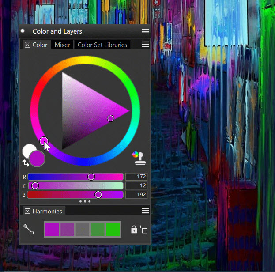The height and width of the screenshot is (272, 275).
Task: Click the blue area of the hue ring
Action: pos(85,162)
